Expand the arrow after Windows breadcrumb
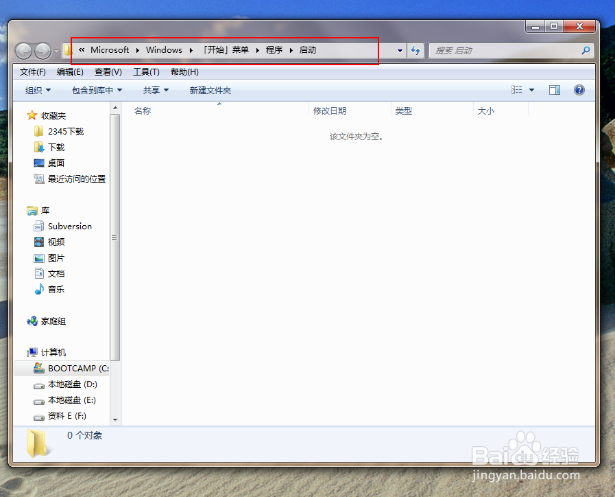Screen dimensions: 615x497 tap(191, 50)
